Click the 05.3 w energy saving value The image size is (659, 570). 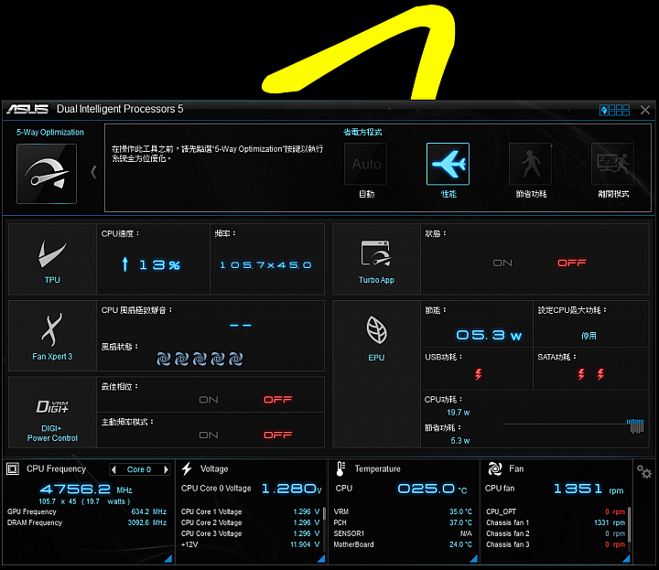(x=489, y=335)
